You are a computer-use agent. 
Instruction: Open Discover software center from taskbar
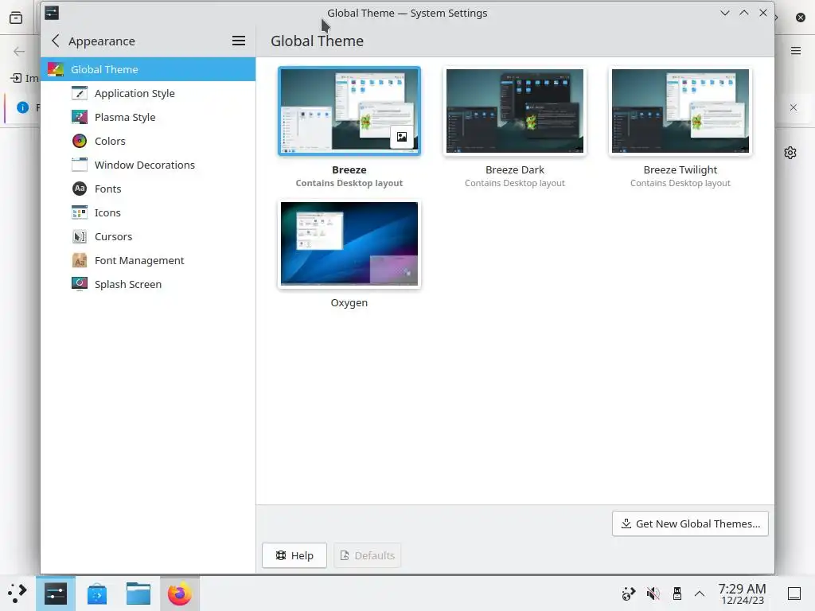[x=97, y=593]
